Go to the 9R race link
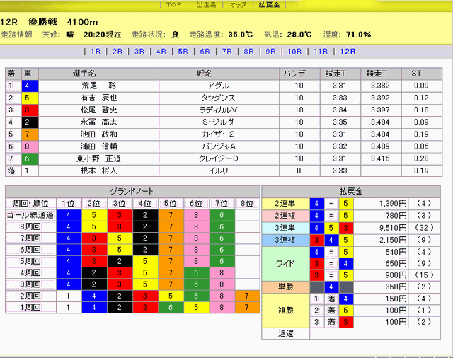 click(x=270, y=52)
